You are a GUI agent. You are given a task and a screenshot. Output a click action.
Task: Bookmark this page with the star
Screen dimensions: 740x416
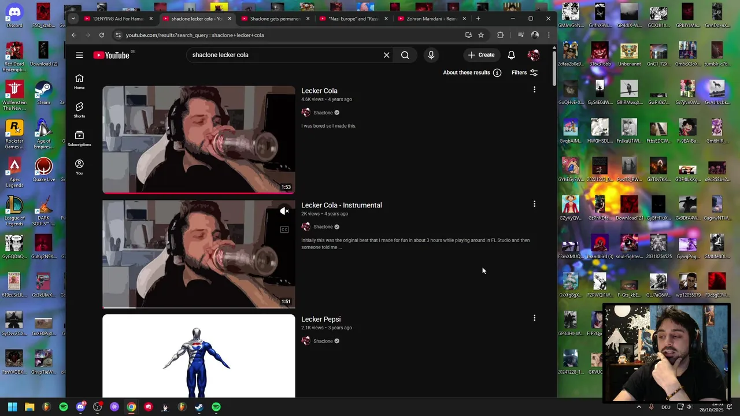point(481,35)
